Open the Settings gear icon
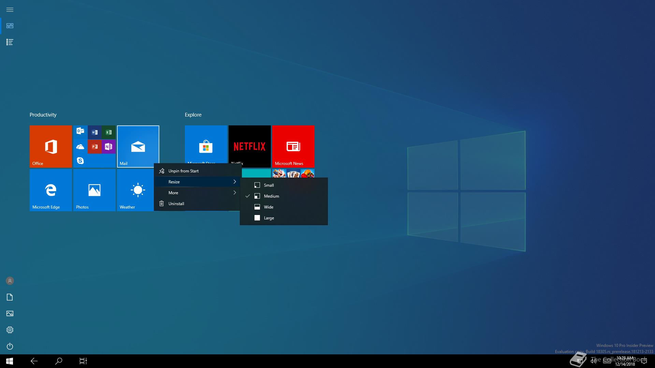 tap(10, 330)
